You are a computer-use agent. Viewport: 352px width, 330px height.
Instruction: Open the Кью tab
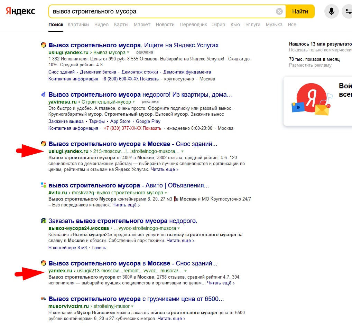coord(235,25)
